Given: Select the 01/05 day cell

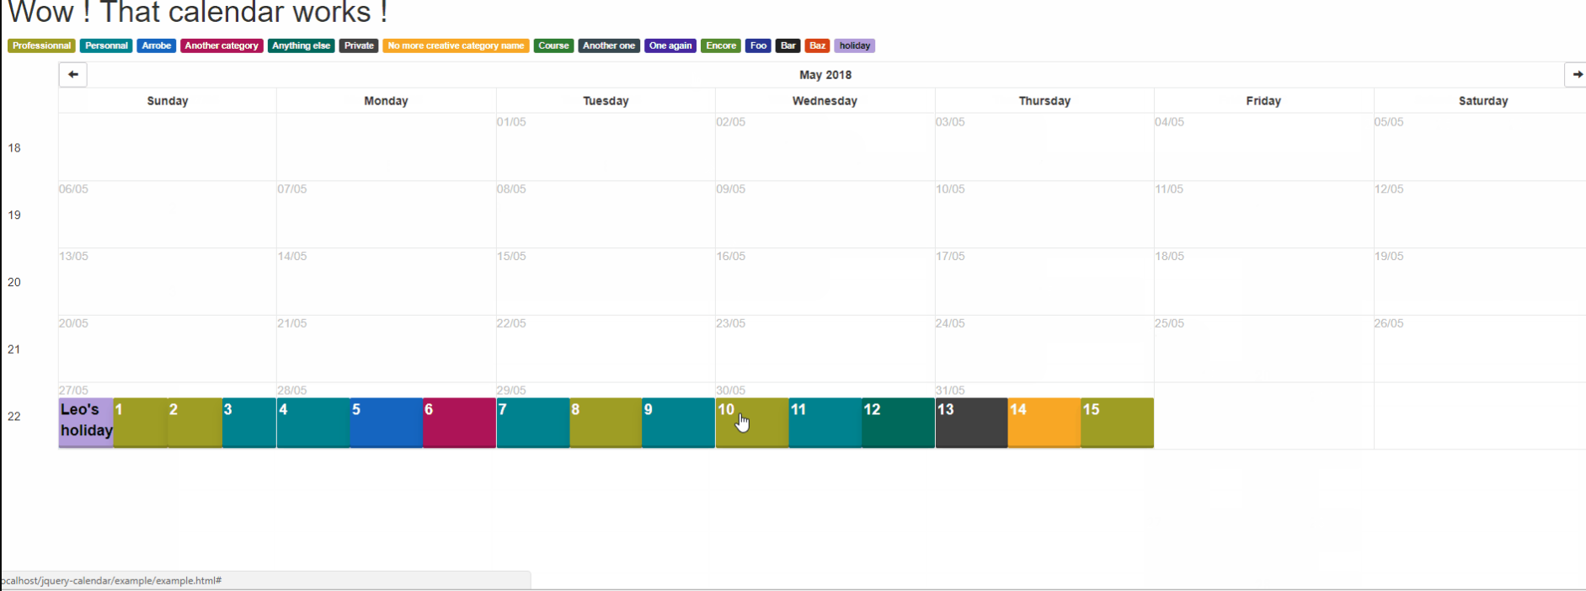Looking at the screenshot, I should tap(606, 147).
